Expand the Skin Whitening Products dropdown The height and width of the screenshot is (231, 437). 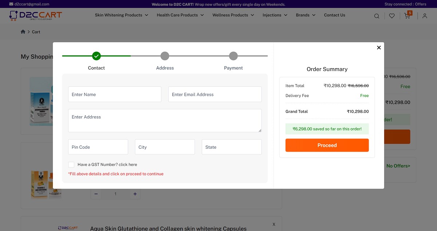point(121,15)
